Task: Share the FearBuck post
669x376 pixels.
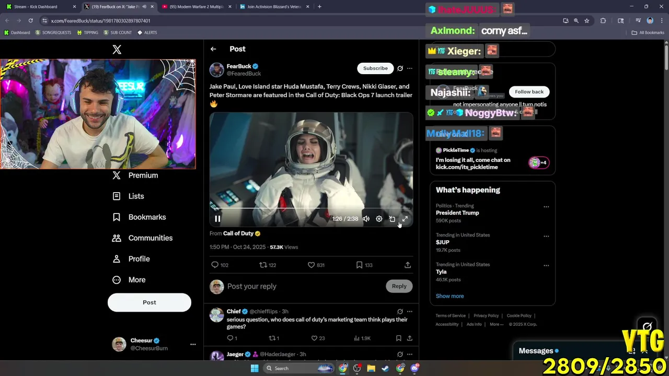Action: click(x=408, y=265)
